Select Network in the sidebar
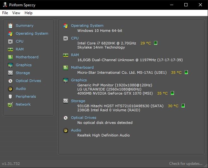 click(x=23, y=104)
